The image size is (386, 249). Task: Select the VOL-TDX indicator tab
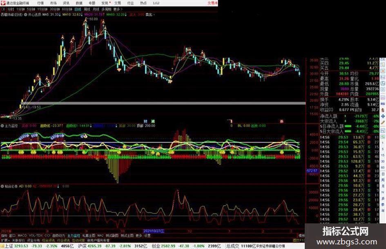tap(36, 236)
